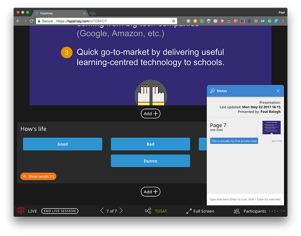
Task: Click the LIVE status label
Action: (x=32, y=211)
